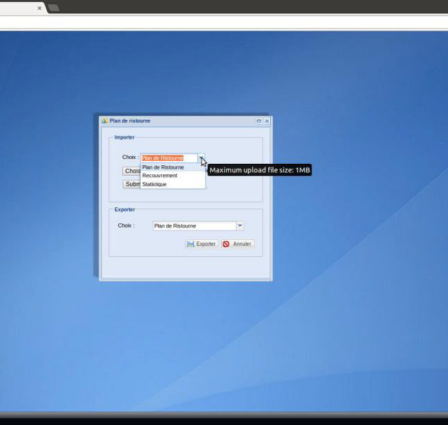Maximize the Plan de ristourne dialog

click(259, 121)
